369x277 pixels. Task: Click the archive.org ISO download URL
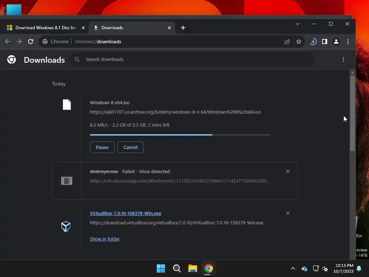[175, 112]
